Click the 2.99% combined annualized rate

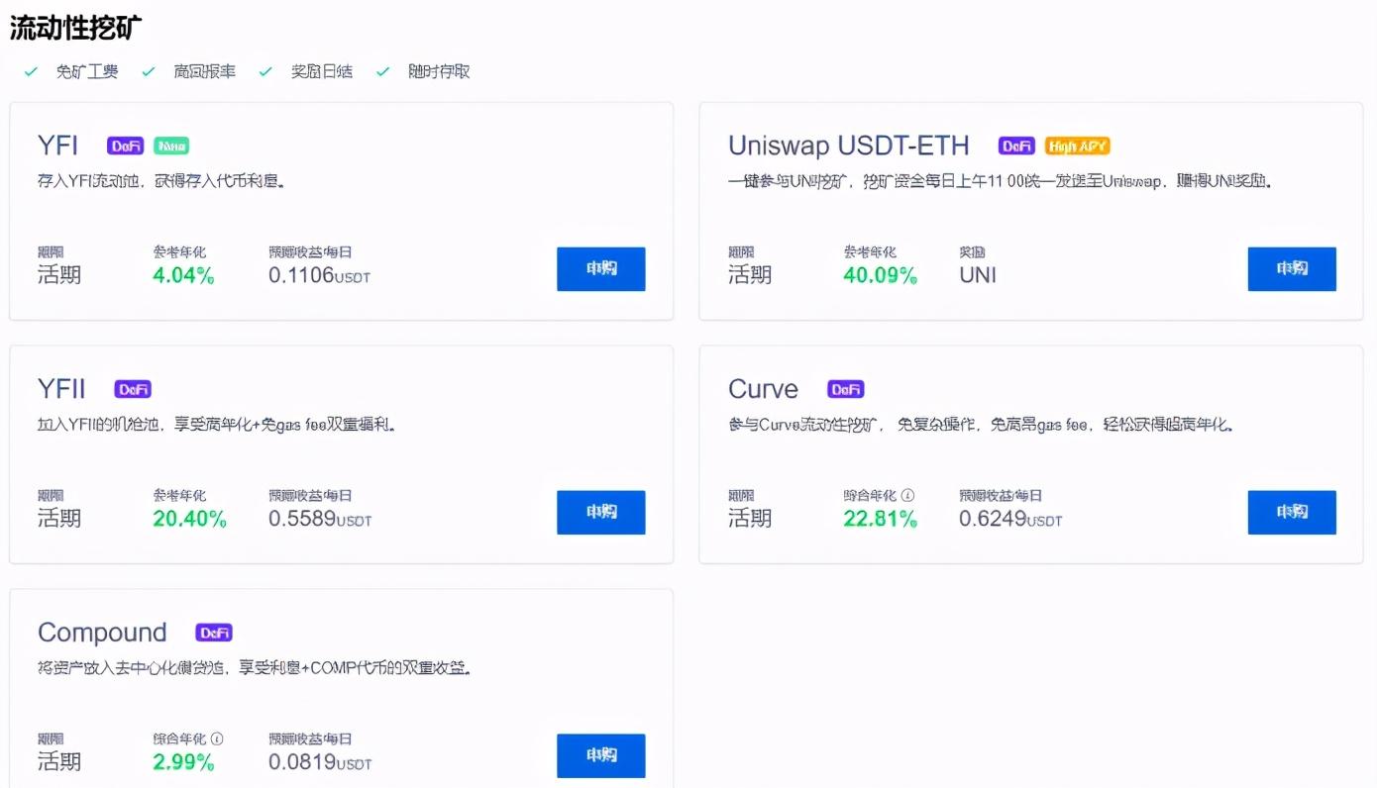point(183,762)
